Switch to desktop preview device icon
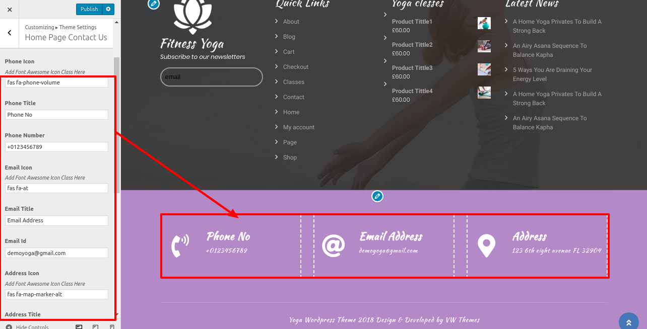The image size is (647, 329). pos(79,327)
